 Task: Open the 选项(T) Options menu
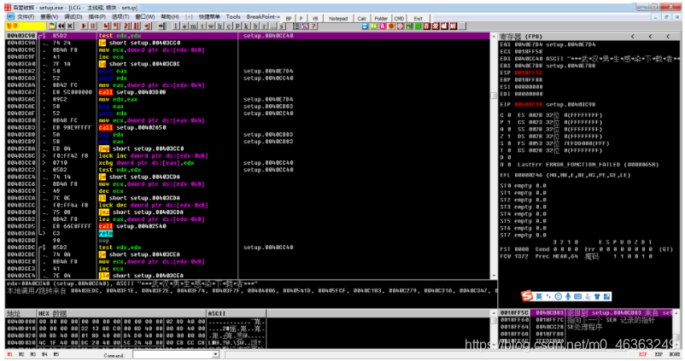click(x=120, y=17)
